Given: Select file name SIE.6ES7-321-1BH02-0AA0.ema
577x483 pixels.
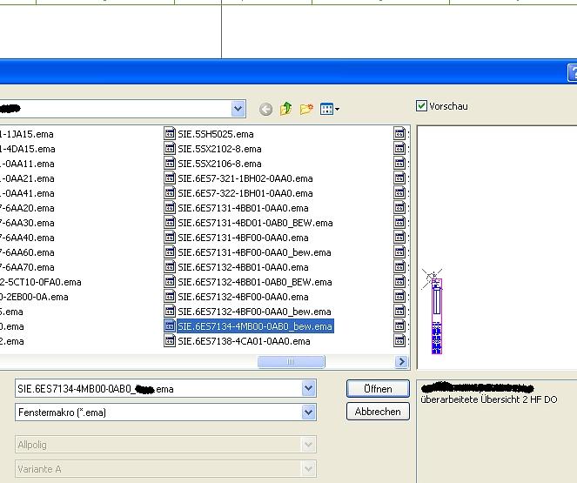Looking at the screenshot, I should pos(245,178).
